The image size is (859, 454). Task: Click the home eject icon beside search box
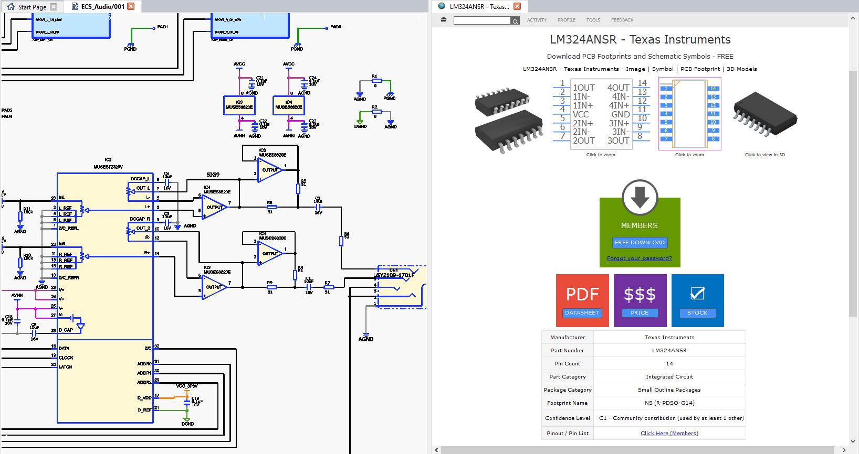pyautogui.click(x=444, y=20)
